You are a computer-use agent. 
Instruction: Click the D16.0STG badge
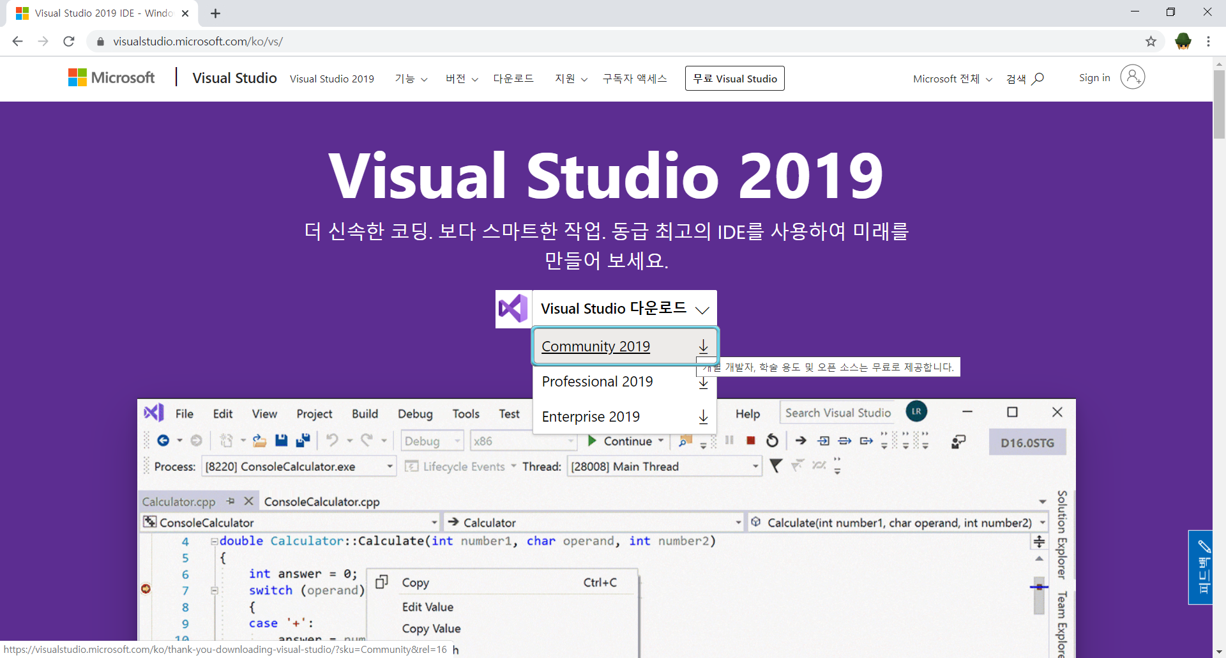(1027, 443)
